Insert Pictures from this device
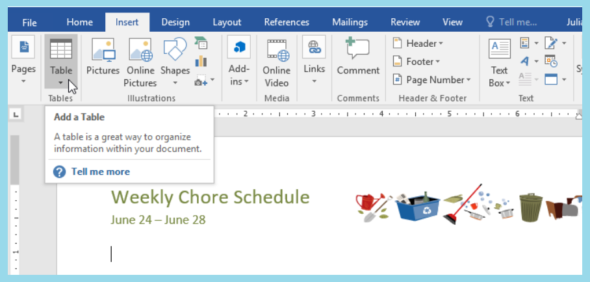This screenshot has height=282, width=590. pyautogui.click(x=103, y=57)
